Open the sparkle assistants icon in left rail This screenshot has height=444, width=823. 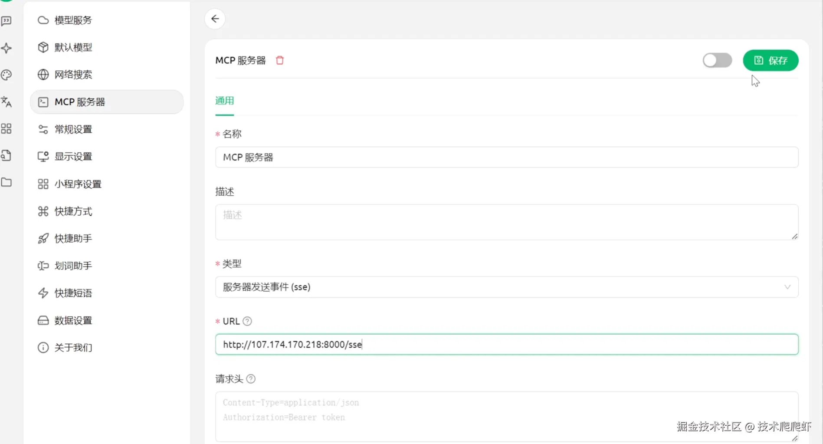coord(7,48)
